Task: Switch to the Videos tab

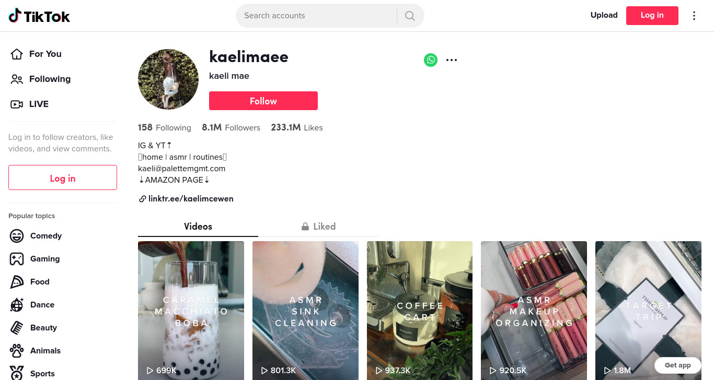Action: coord(198,227)
